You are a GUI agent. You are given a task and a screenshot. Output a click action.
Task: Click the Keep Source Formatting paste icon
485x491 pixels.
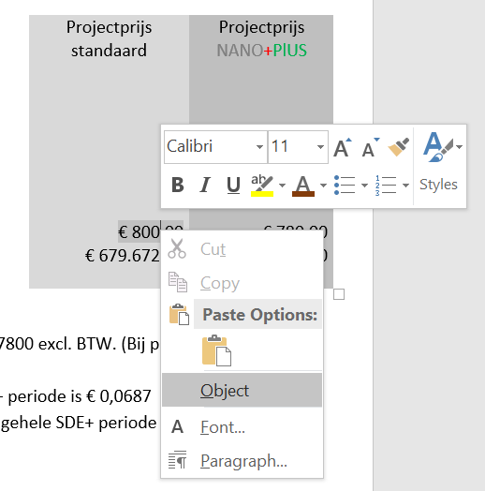pyautogui.click(x=216, y=350)
